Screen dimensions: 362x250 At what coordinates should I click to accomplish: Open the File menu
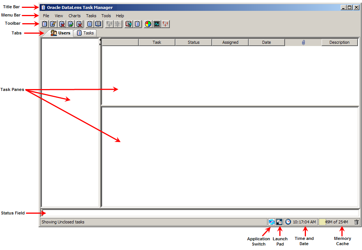[x=46, y=16]
